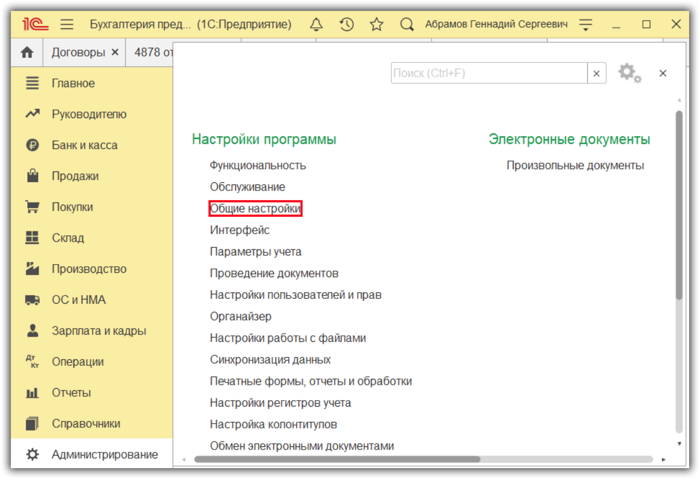Viewport: 700px width, 479px height.
Task: Click the horizontal scrollbar thumb
Action: (337, 459)
